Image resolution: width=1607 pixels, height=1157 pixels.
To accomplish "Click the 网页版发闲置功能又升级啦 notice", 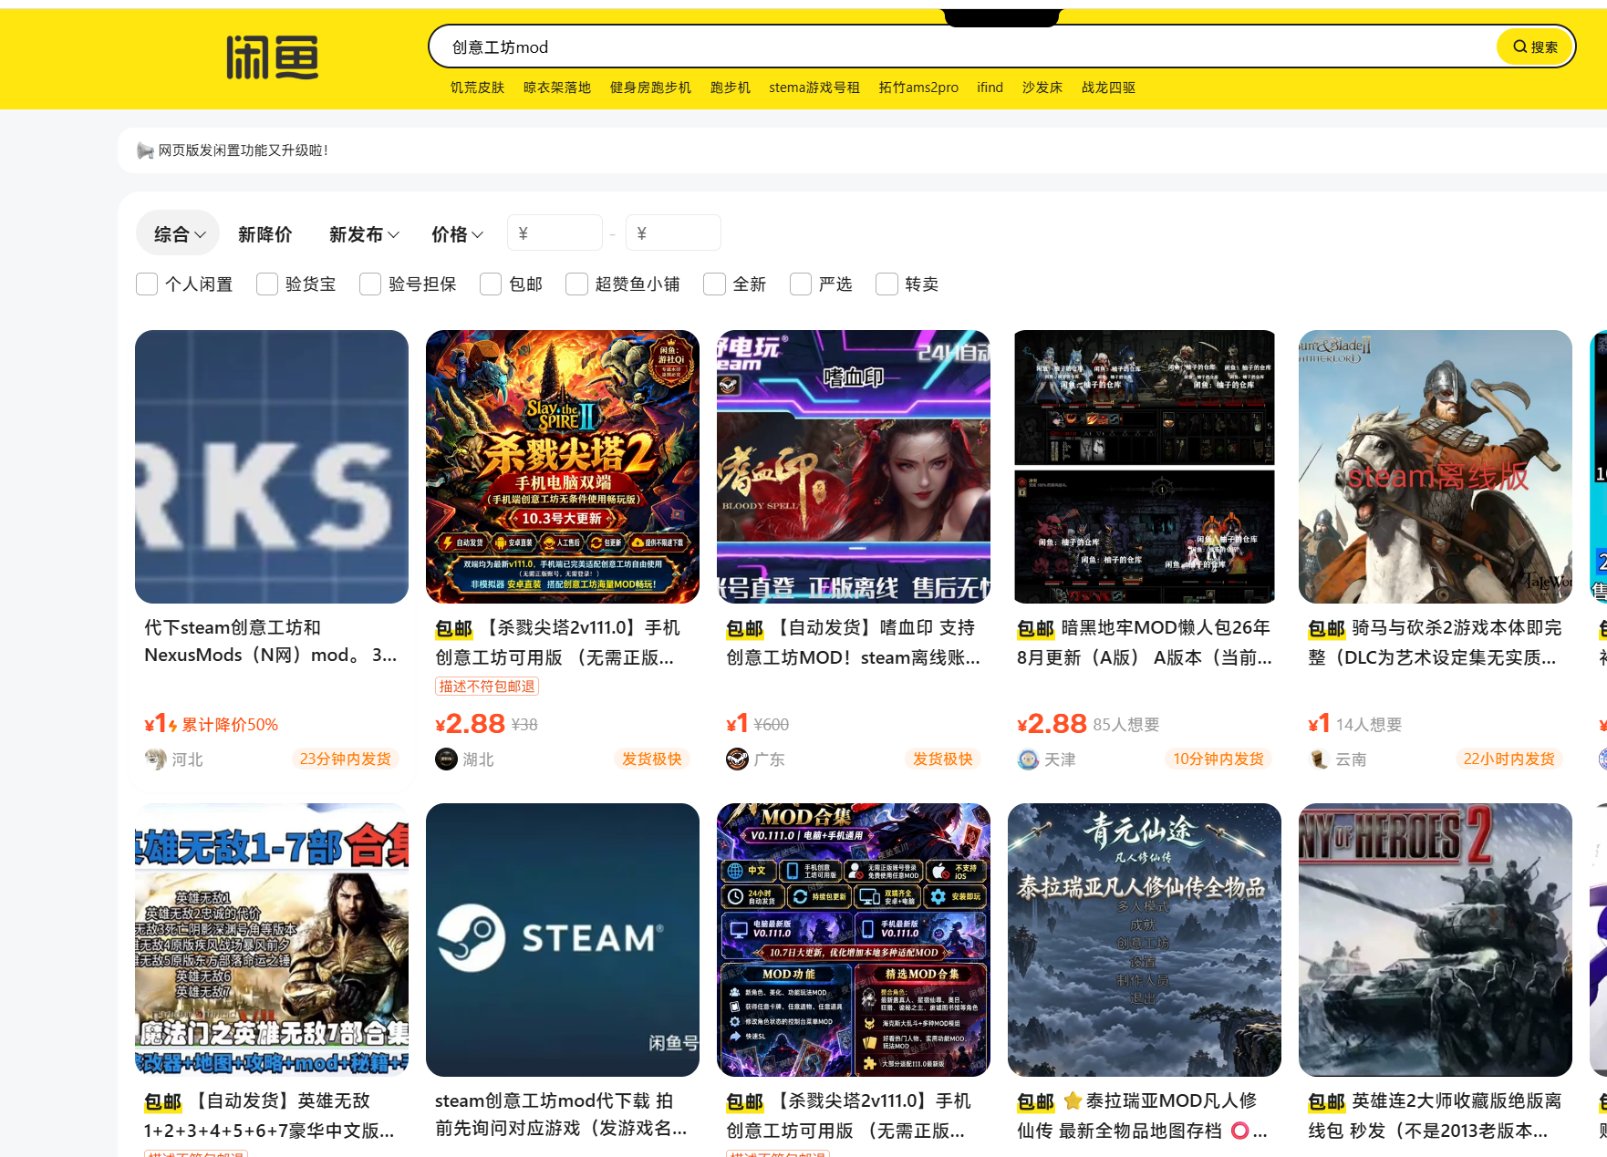I will tap(243, 150).
